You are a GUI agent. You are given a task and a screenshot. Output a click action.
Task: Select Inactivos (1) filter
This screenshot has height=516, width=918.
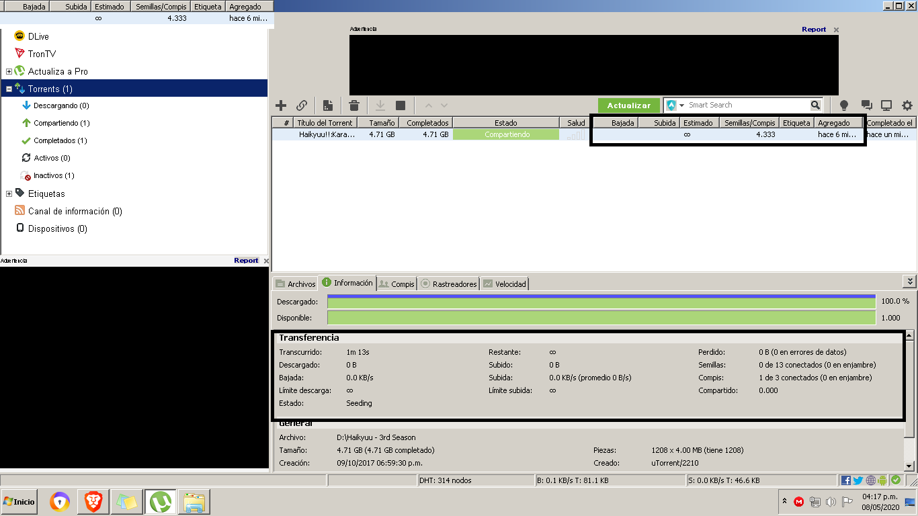click(54, 175)
